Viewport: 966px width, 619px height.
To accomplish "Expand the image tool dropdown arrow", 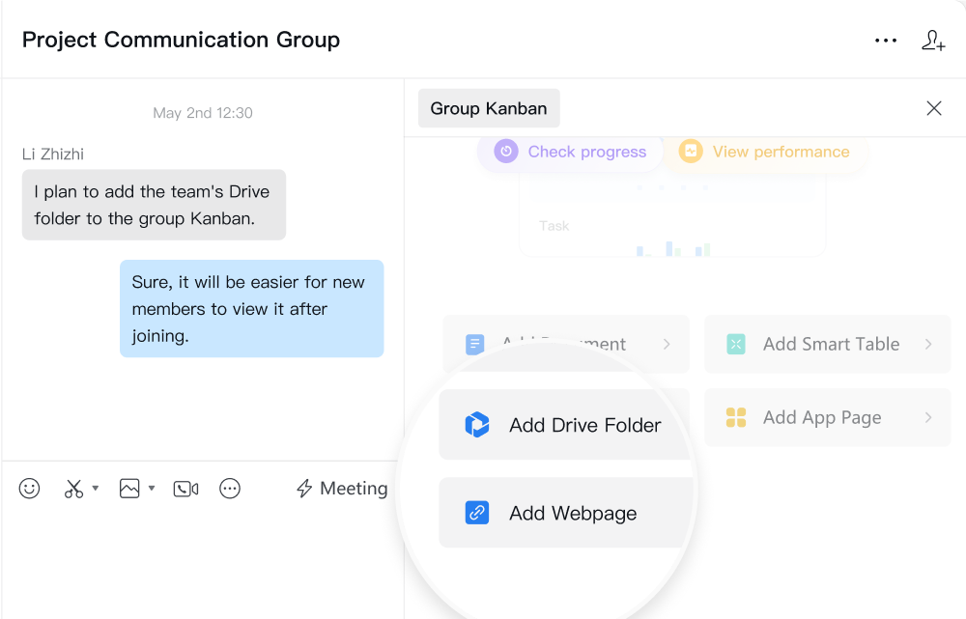I will coord(152,489).
